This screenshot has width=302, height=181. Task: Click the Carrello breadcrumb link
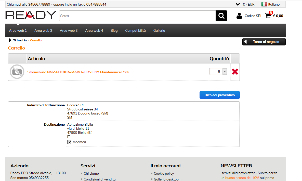[36, 40]
